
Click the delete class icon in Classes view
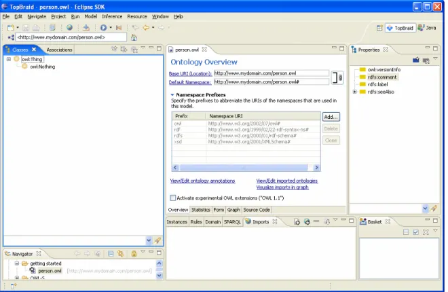point(134,50)
